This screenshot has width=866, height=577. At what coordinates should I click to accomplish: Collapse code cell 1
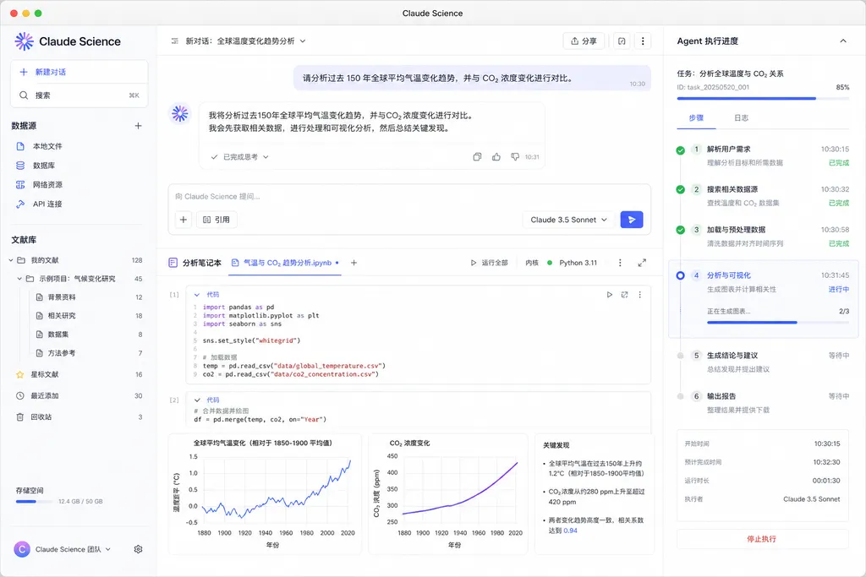[x=196, y=295]
